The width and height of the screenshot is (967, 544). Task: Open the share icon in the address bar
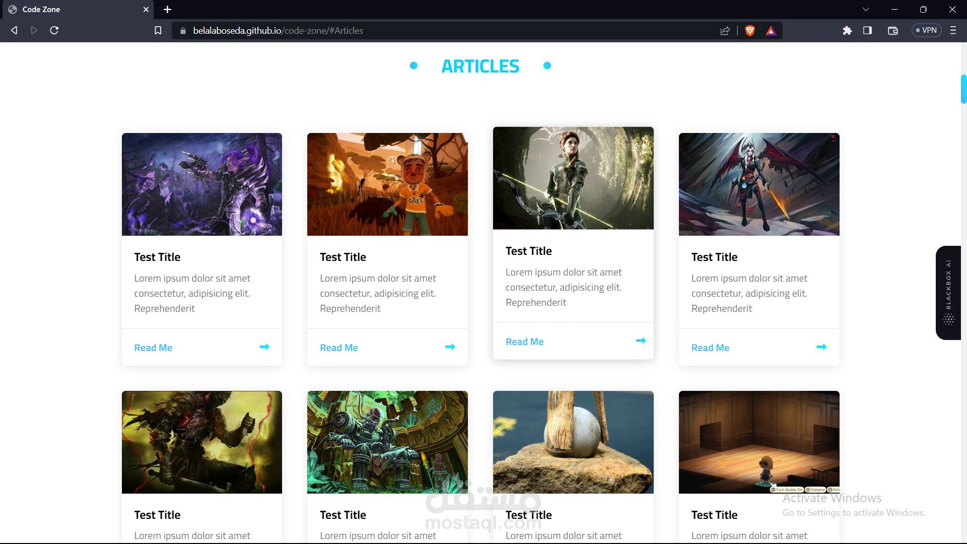pos(725,31)
